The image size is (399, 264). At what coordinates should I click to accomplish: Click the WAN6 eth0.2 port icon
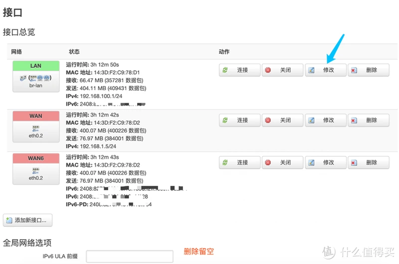click(x=35, y=170)
